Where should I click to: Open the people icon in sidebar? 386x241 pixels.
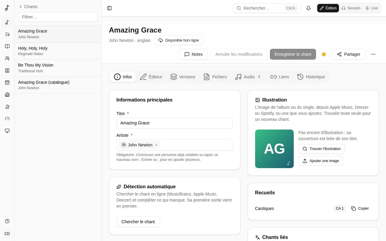(7, 58)
